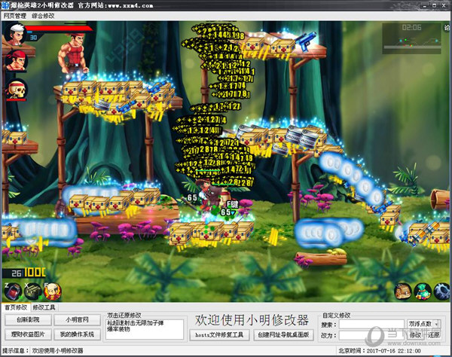
Task: Open the 网页管理 menu
Action: 15,16
